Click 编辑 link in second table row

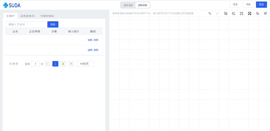[90, 50]
